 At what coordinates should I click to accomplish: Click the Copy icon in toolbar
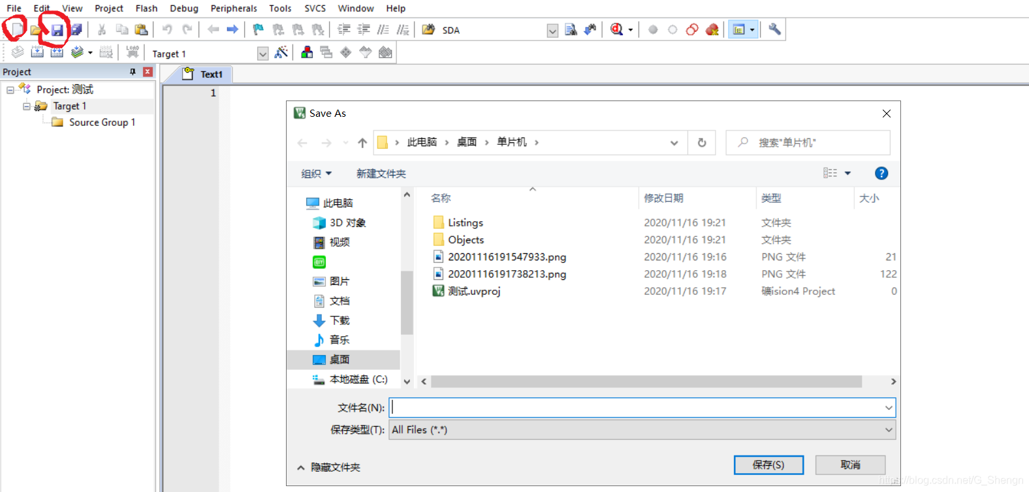click(x=121, y=30)
